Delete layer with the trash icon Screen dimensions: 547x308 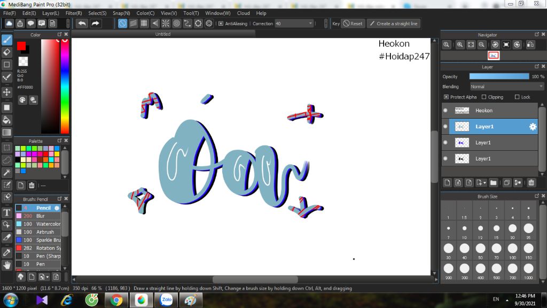coord(531,183)
